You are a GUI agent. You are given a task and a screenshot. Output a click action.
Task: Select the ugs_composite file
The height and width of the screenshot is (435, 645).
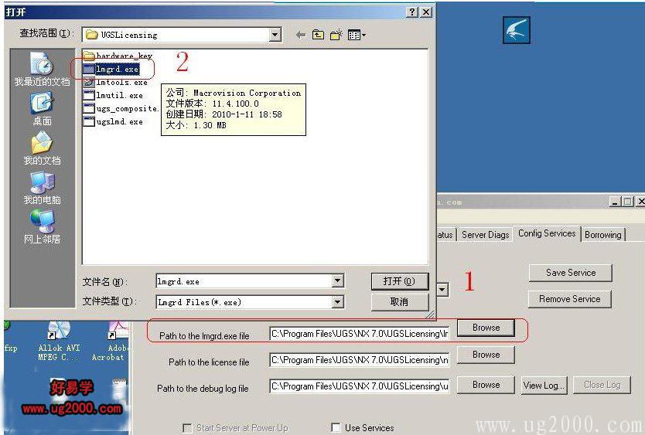[x=121, y=108]
